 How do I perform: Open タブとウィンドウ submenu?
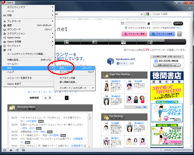tap(28, 7)
